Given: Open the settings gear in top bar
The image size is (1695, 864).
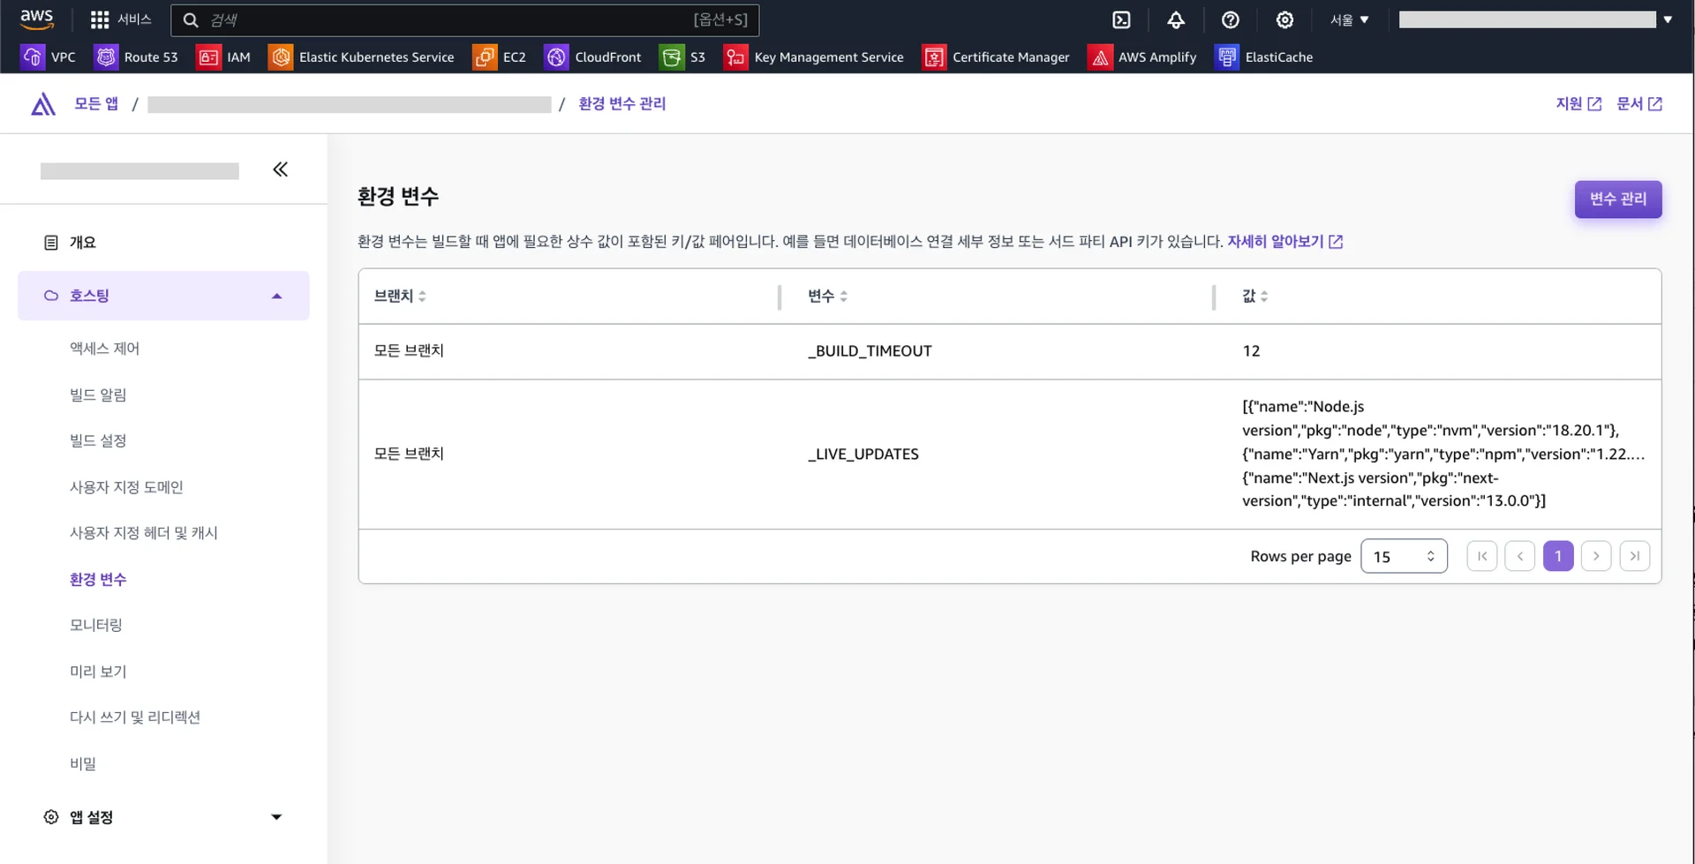Looking at the screenshot, I should pyautogui.click(x=1284, y=19).
